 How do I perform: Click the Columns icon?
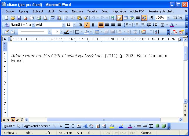click(x=138, y=18)
